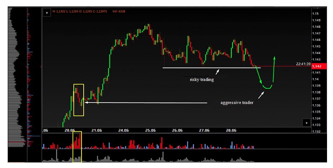333x168 pixels.
Task: Select the 28.06 date on time axis
Action: pos(231,130)
